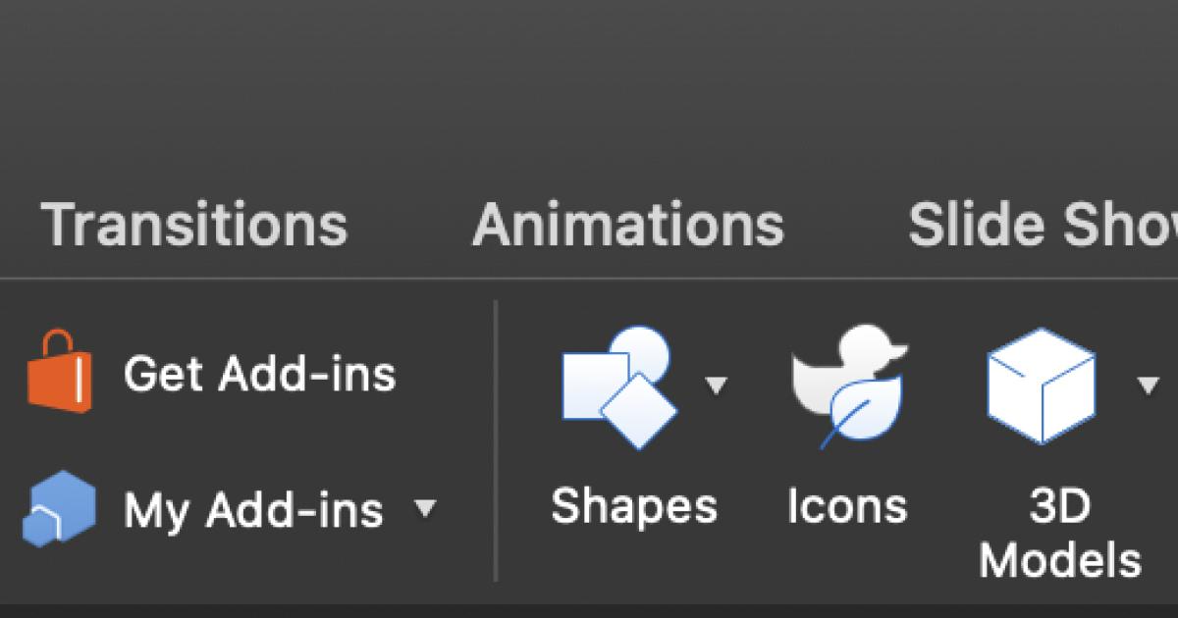Switch to the Transitions tab

194,225
